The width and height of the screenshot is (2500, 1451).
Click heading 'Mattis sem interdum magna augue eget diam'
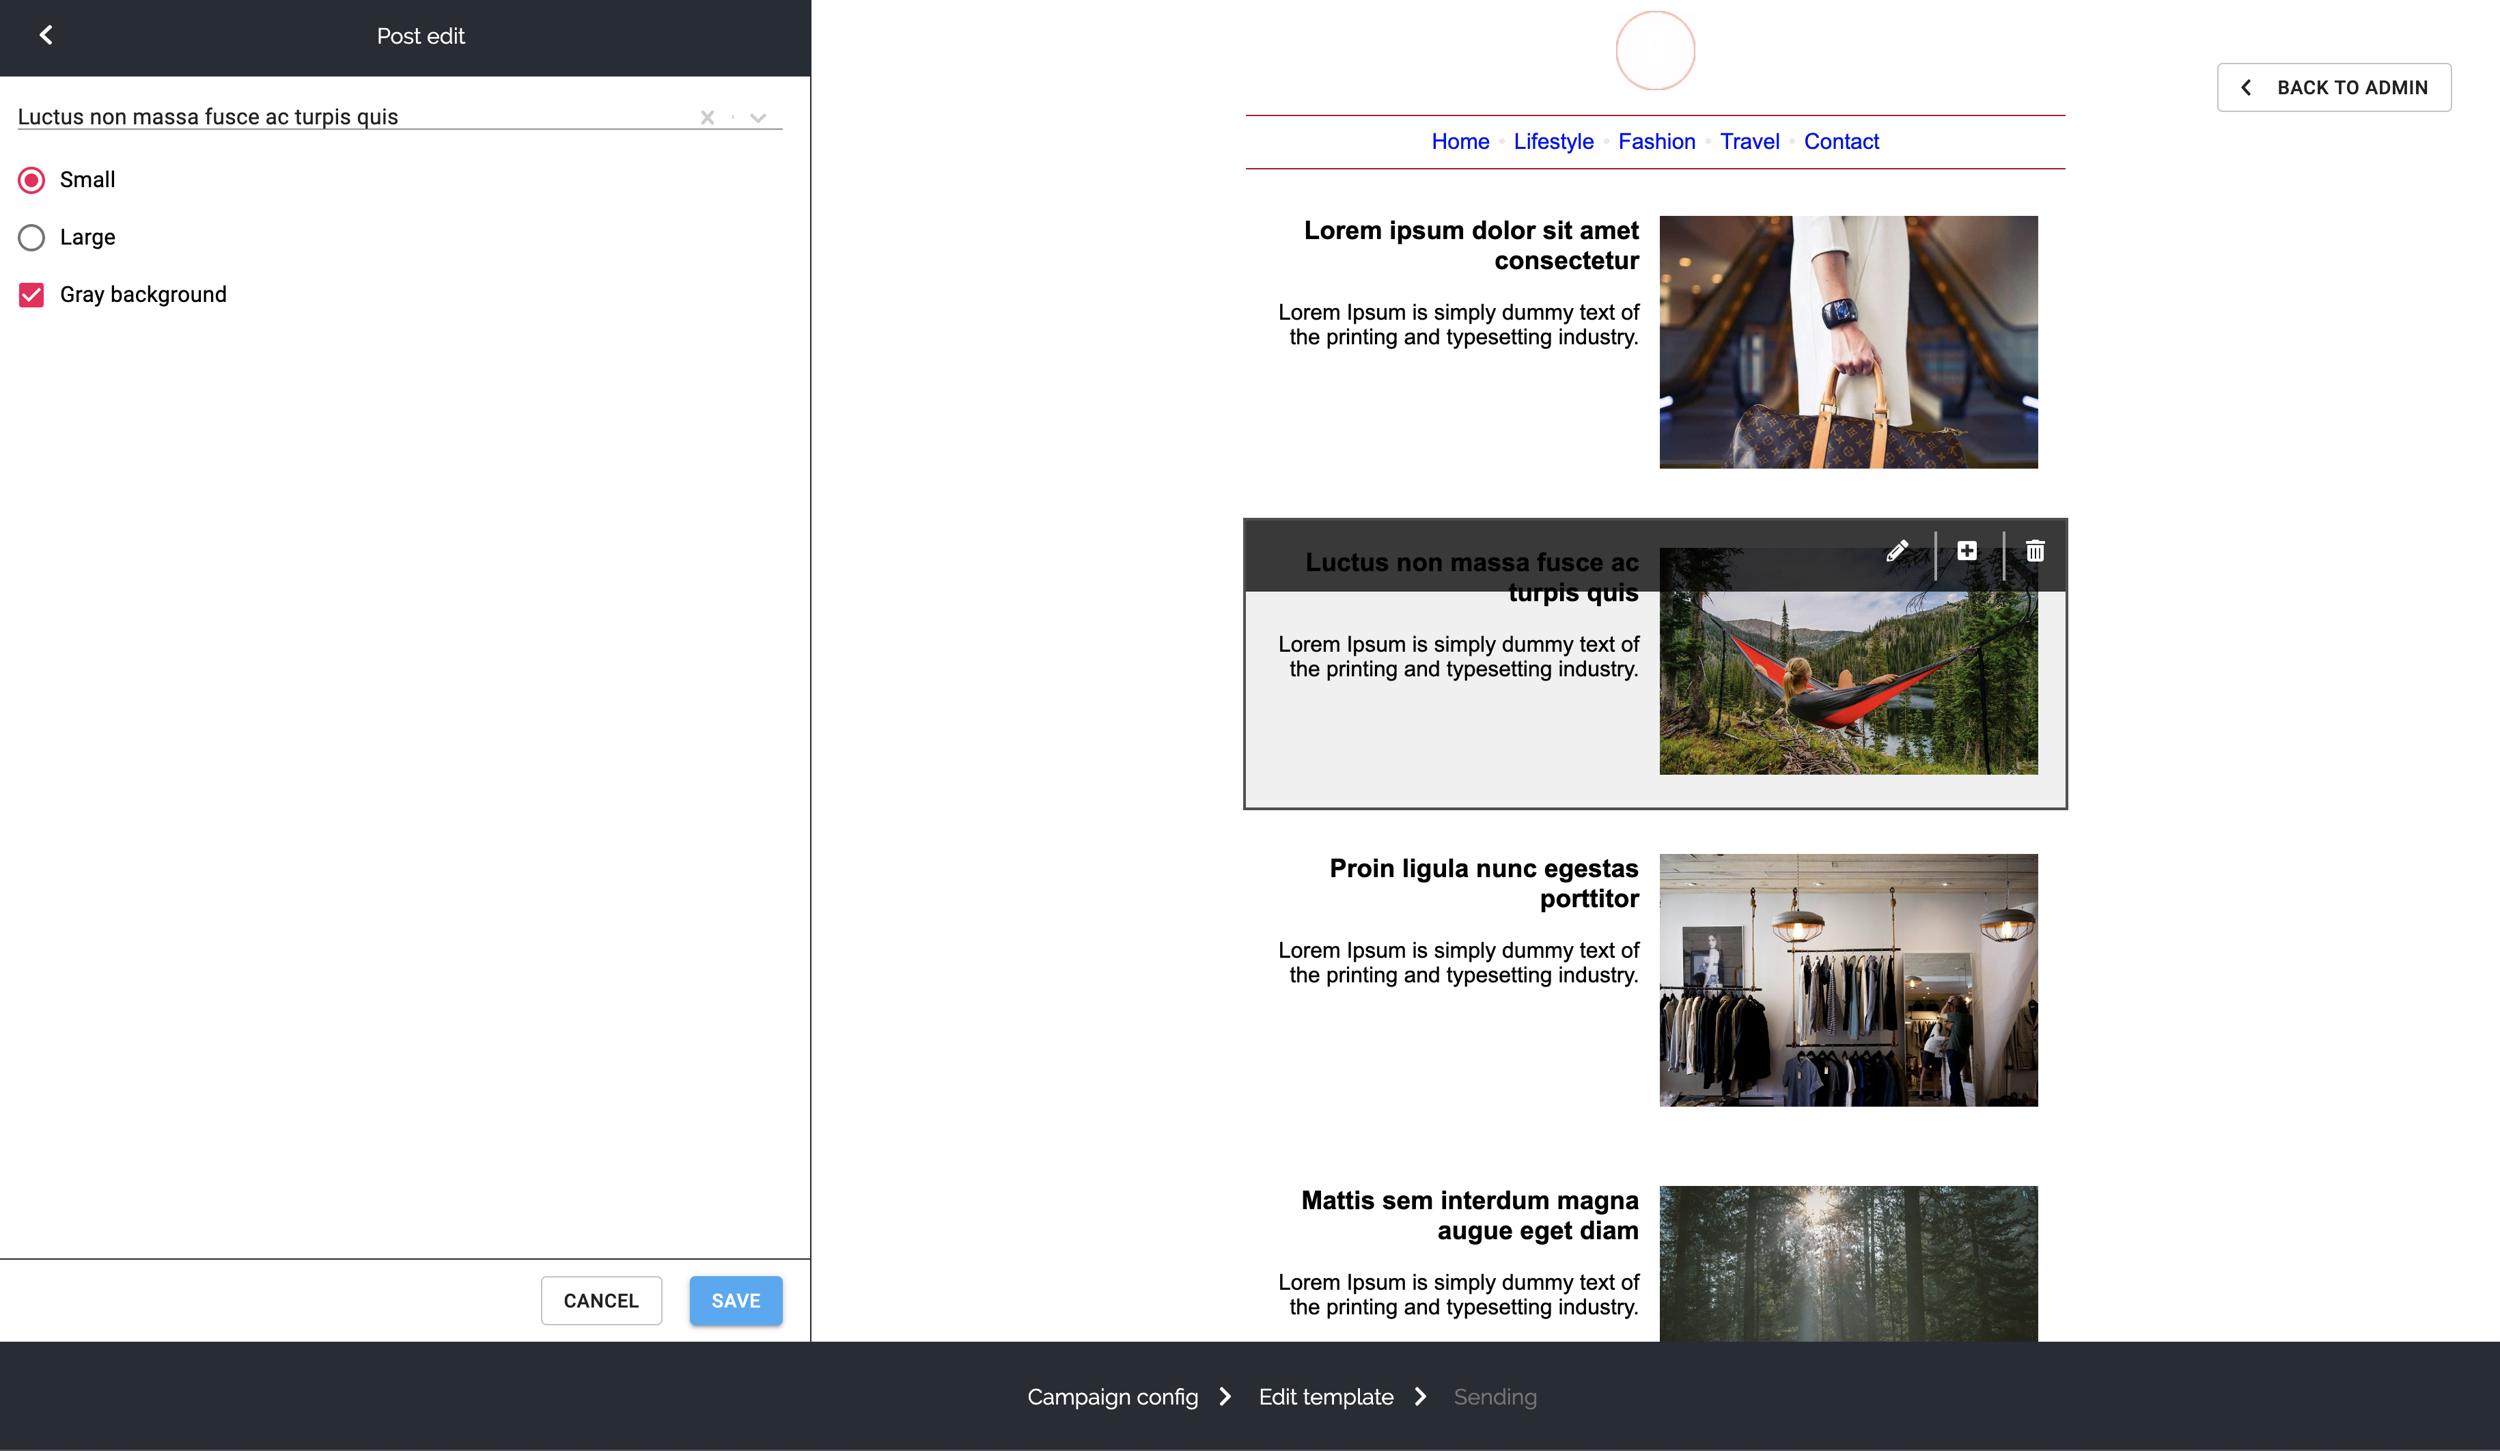pyautogui.click(x=1469, y=1215)
